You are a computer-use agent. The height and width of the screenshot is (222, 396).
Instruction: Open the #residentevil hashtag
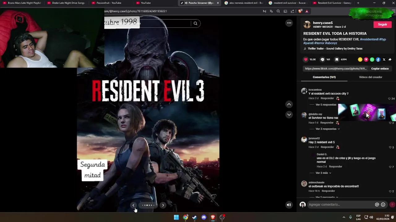tap(369, 39)
